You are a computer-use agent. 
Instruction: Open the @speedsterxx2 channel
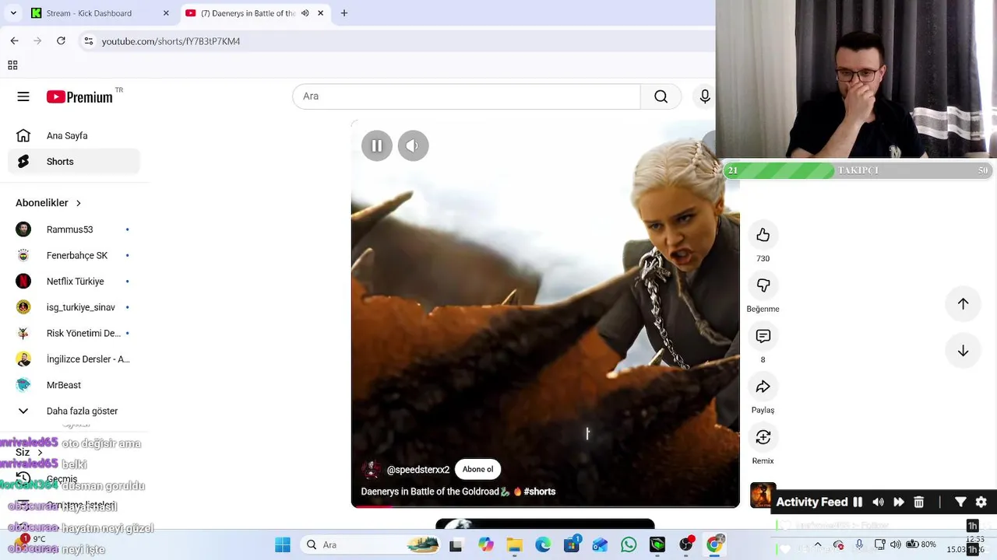point(418,470)
